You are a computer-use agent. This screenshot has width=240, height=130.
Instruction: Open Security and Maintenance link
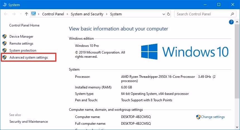[28, 122]
